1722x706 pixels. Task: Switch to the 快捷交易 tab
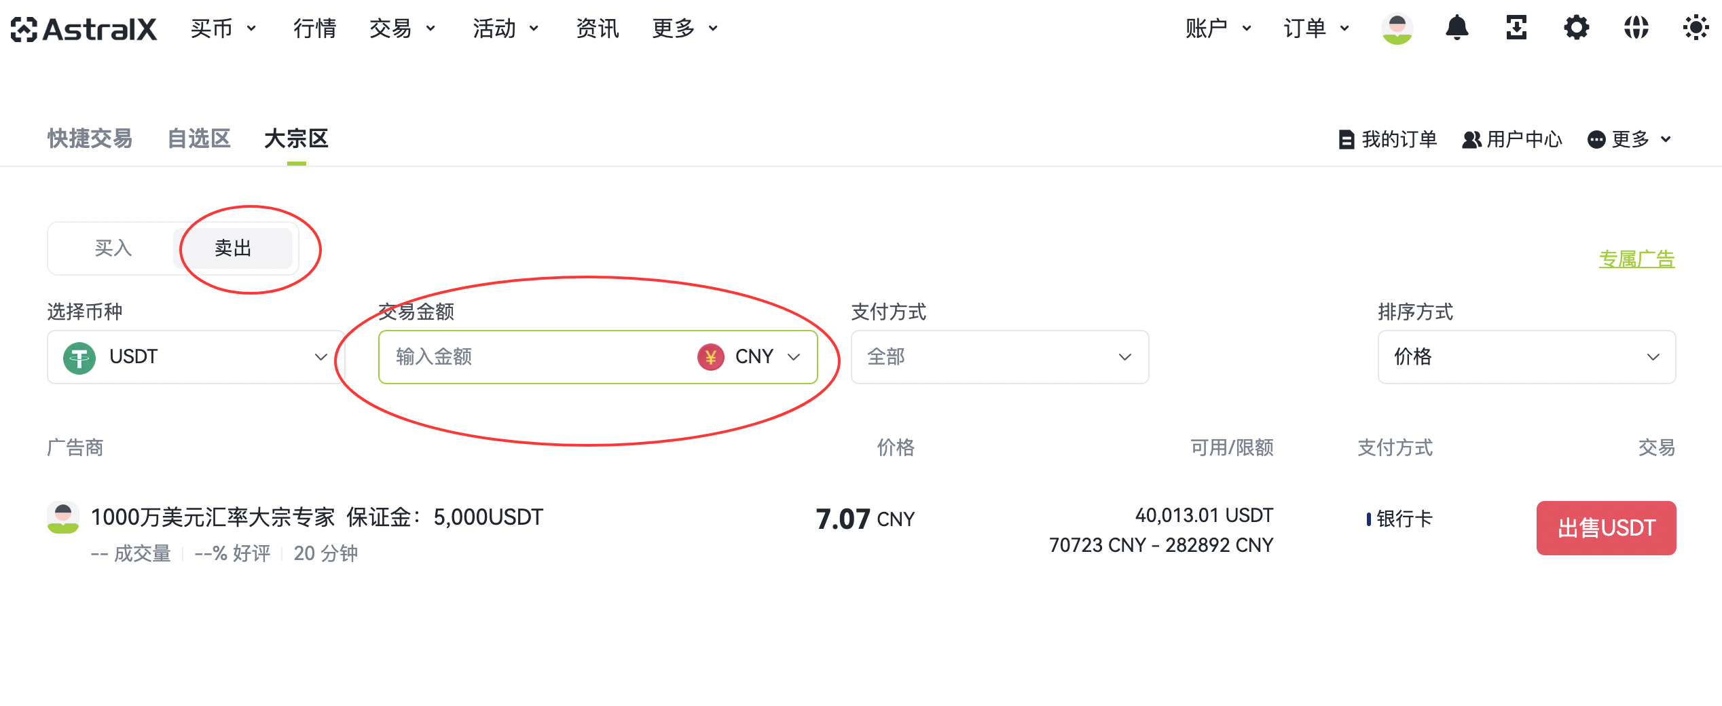coord(90,138)
